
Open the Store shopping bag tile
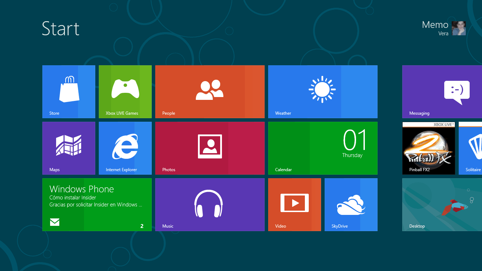click(x=69, y=91)
